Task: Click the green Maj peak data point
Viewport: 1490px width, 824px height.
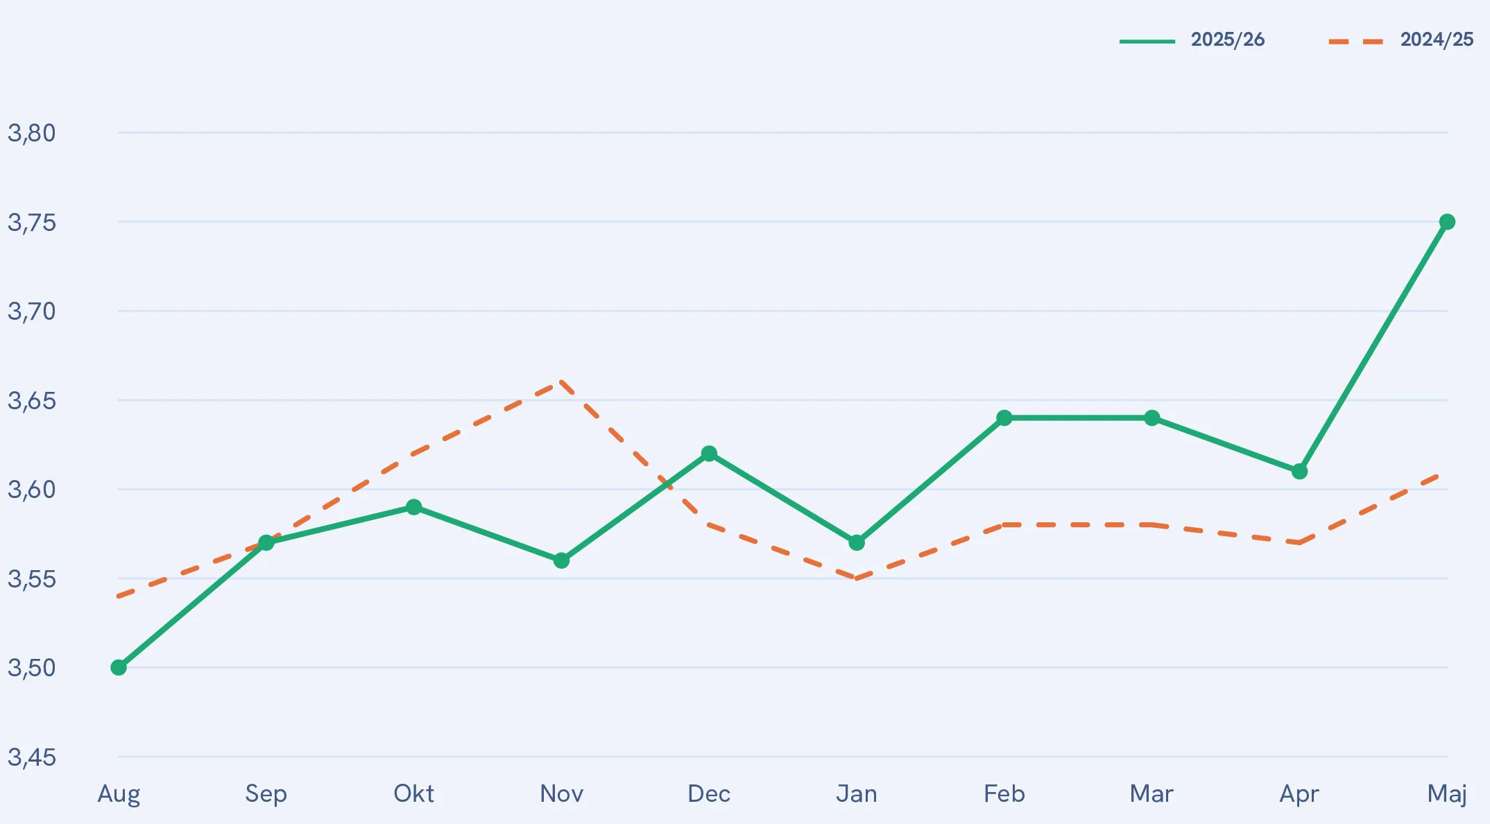Action: (x=1447, y=222)
